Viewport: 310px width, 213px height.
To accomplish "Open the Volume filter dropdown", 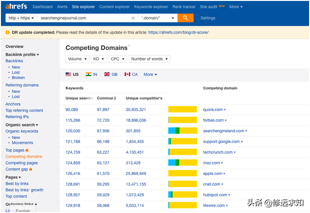I will click(x=77, y=59).
